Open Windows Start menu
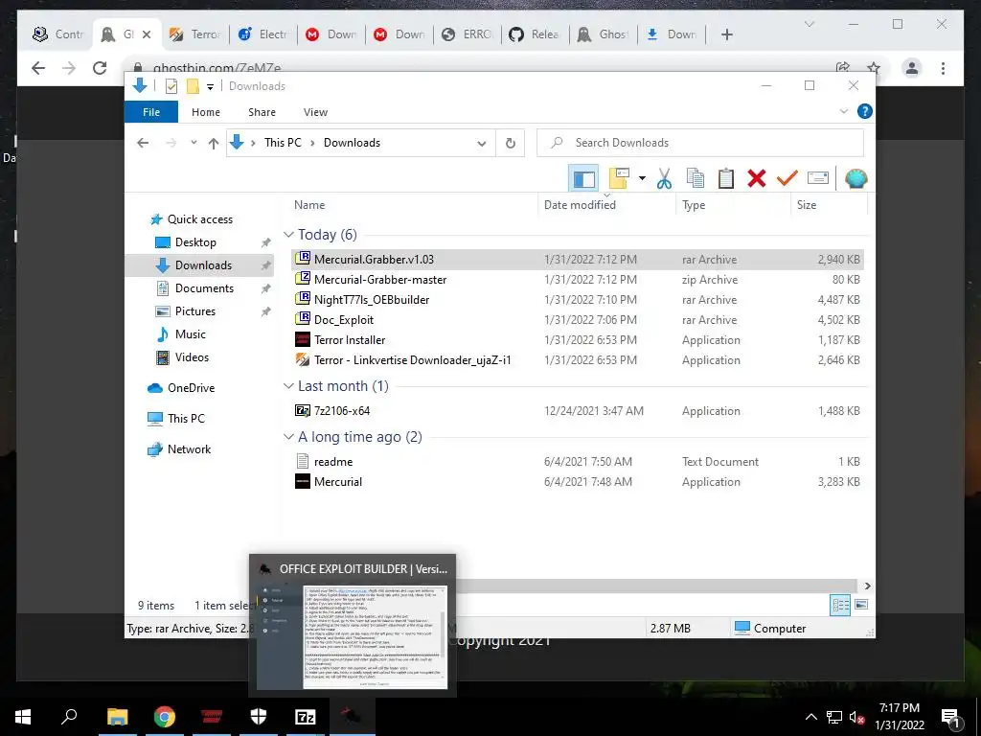981x736 pixels. [23, 717]
